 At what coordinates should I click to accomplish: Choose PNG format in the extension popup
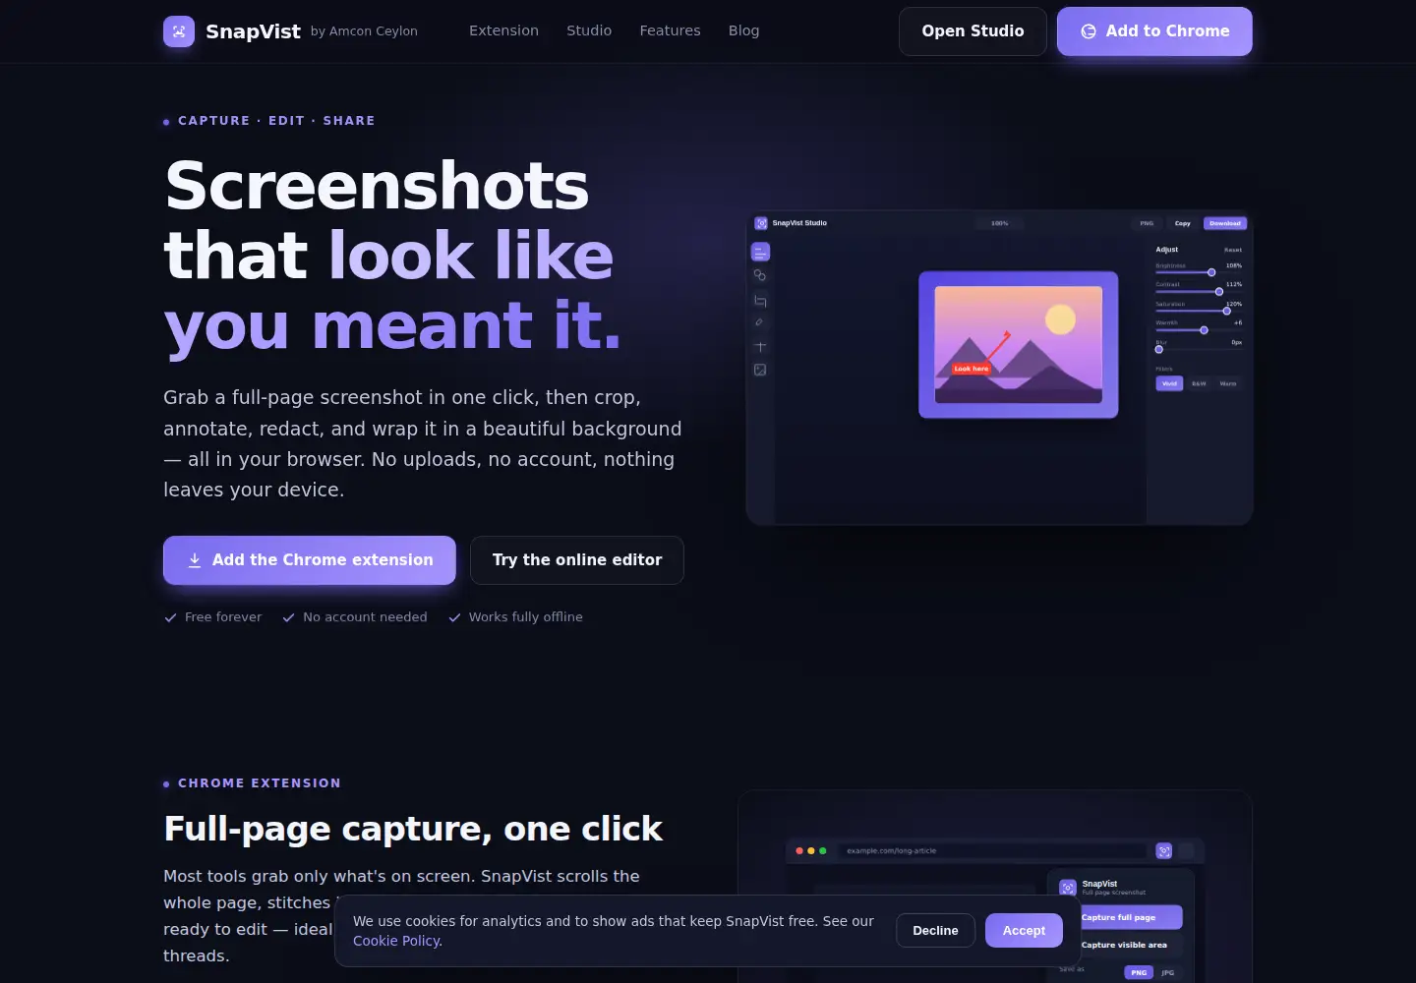1139,972
